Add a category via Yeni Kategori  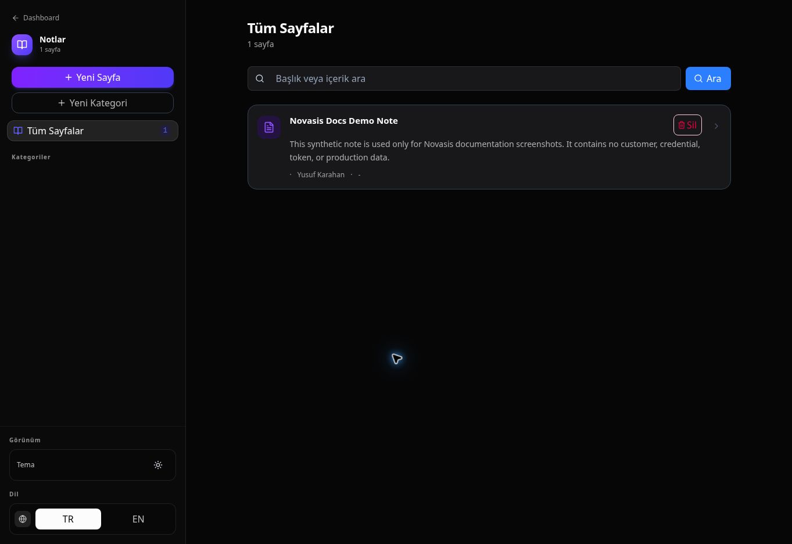pyautogui.click(x=92, y=103)
